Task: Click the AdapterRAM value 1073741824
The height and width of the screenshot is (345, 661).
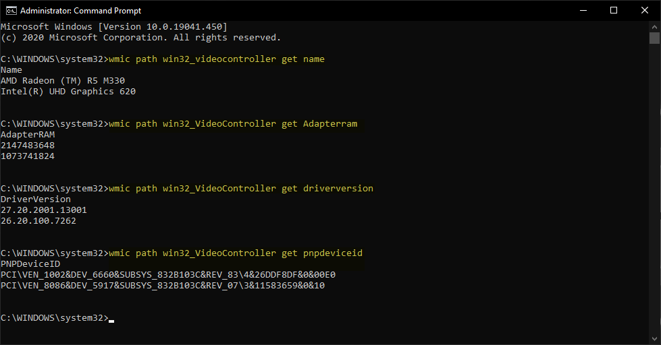Action: click(x=28, y=156)
